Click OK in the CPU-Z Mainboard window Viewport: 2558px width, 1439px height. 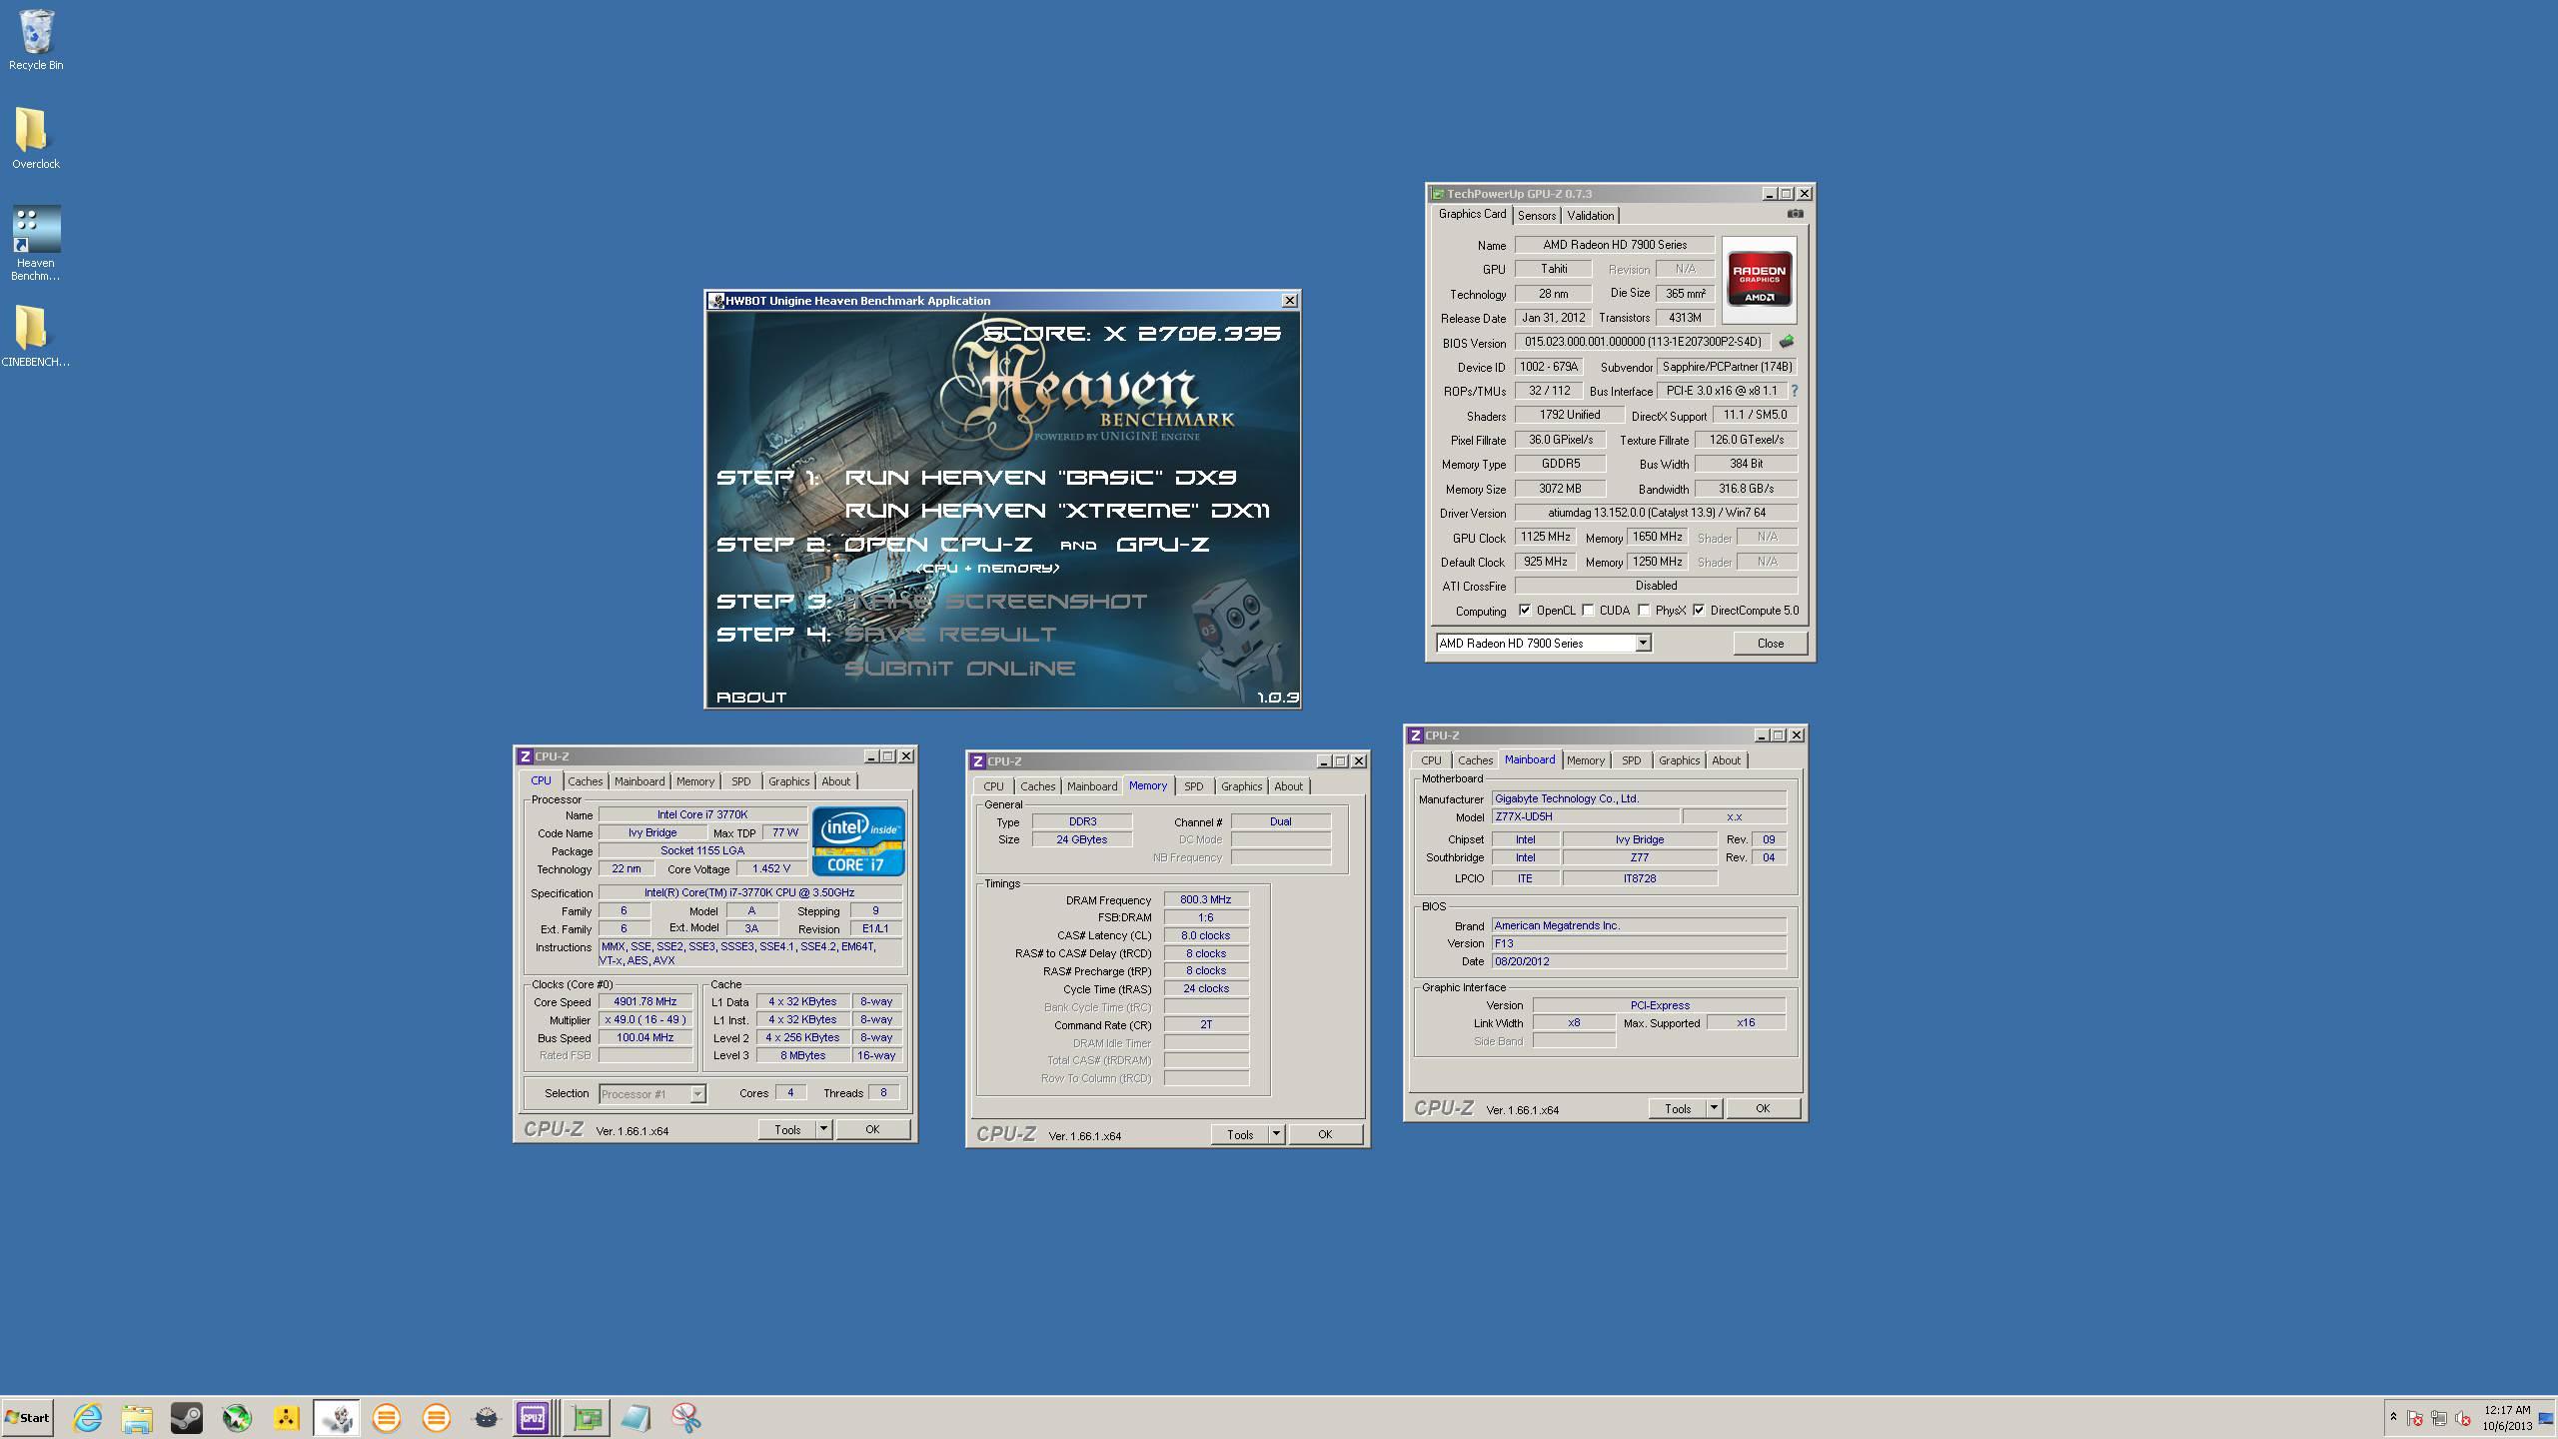click(x=1763, y=1108)
